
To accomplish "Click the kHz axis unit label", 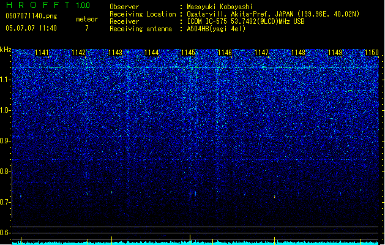I will point(6,50).
